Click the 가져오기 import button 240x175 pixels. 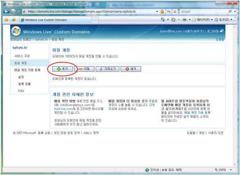[x=107, y=69]
